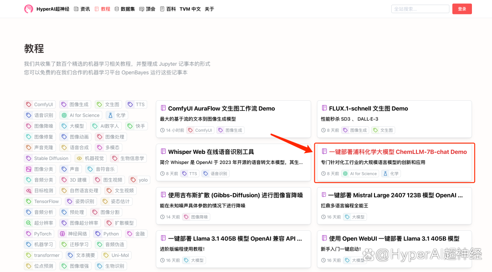Filter tutorials by the ComfyUI tag
492x272 pixels.
(40, 104)
